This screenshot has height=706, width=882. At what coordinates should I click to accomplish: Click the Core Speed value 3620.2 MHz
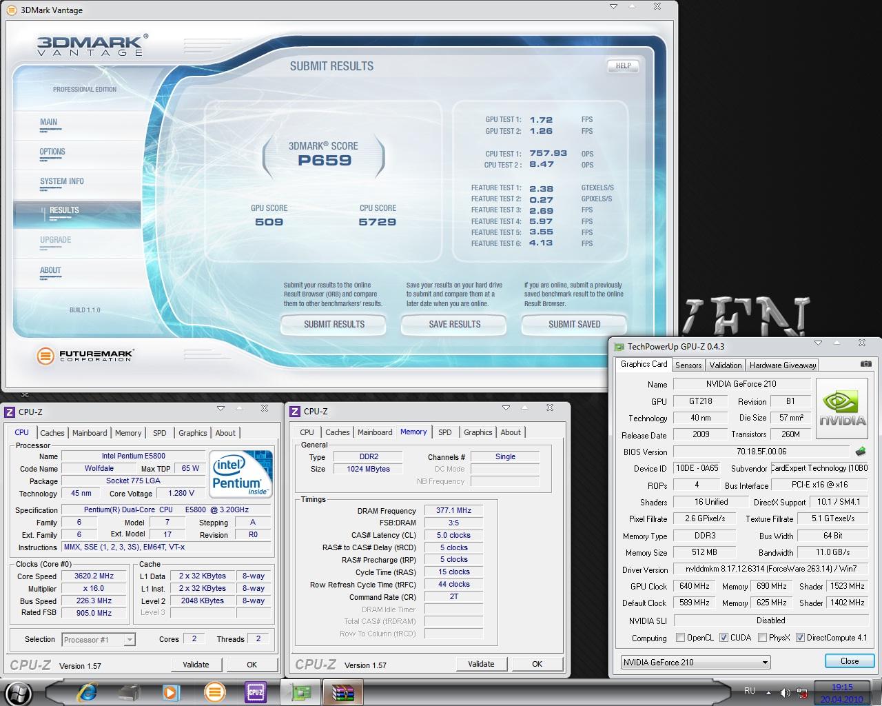(94, 576)
